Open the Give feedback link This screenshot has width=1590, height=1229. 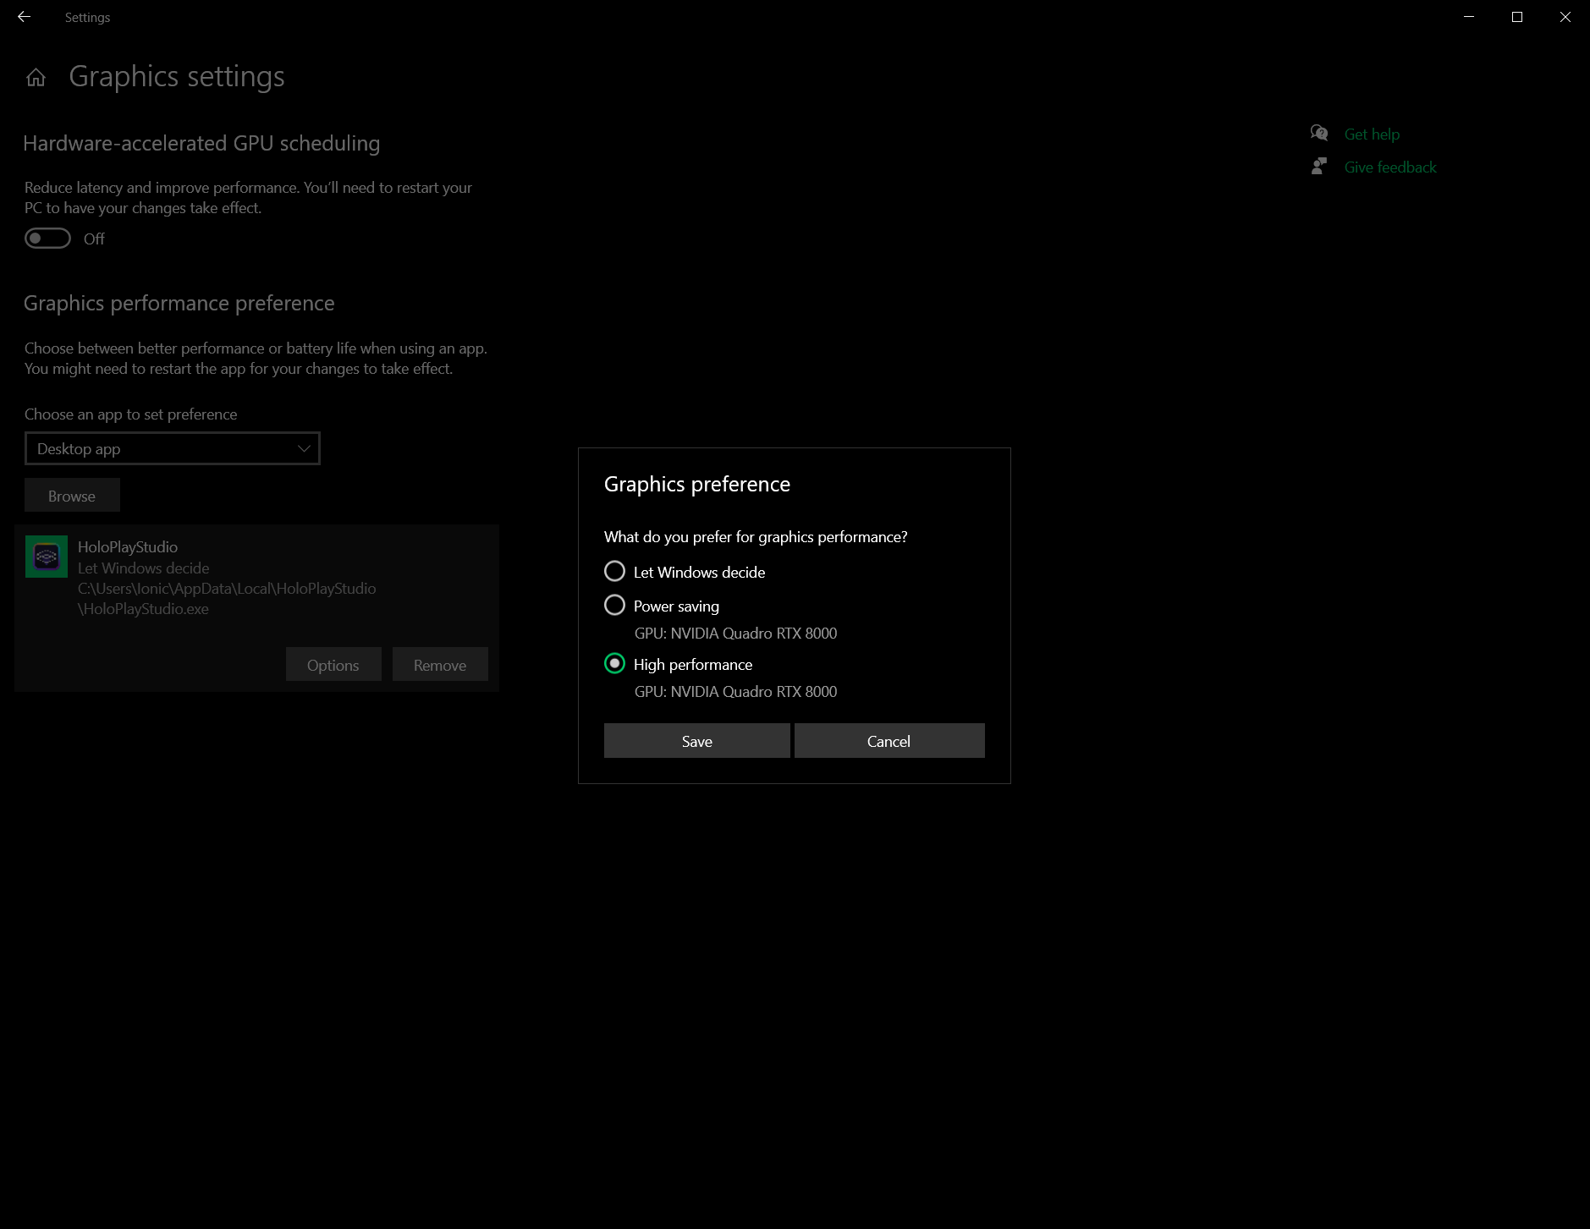pyautogui.click(x=1390, y=167)
